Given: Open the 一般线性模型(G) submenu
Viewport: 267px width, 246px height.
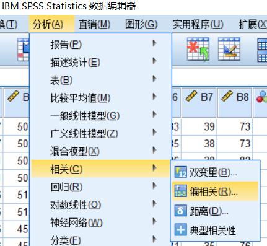Looking at the screenshot, I should tap(101, 115).
